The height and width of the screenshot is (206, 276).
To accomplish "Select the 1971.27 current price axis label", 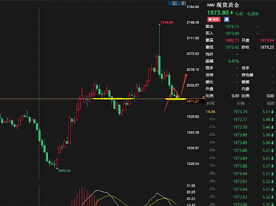I will pos(192,101).
